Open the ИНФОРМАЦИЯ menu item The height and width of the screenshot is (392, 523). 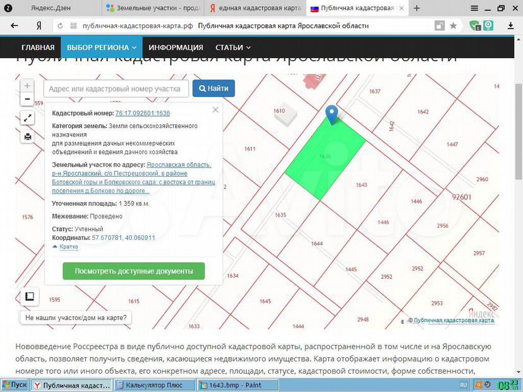point(176,47)
